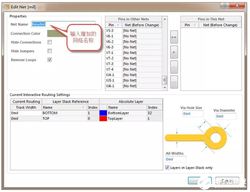
Task: Click Layer Stack Reference Index header
Action: click(93, 108)
